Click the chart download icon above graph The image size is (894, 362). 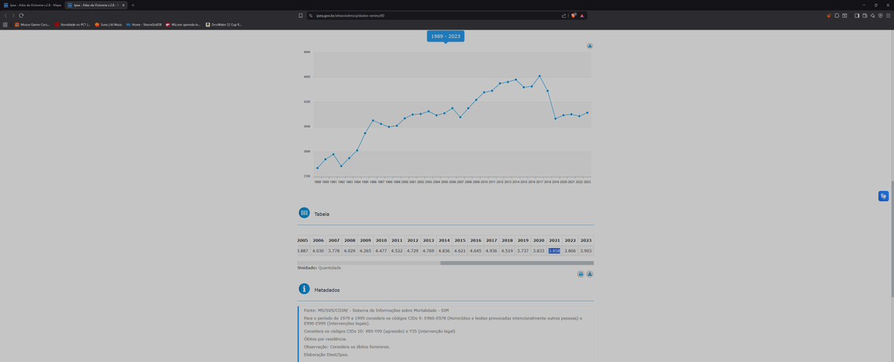(x=589, y=46)
